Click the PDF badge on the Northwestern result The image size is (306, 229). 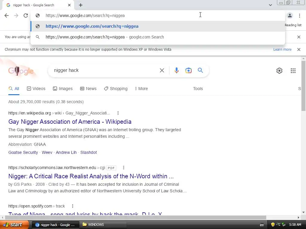[111, 168]
